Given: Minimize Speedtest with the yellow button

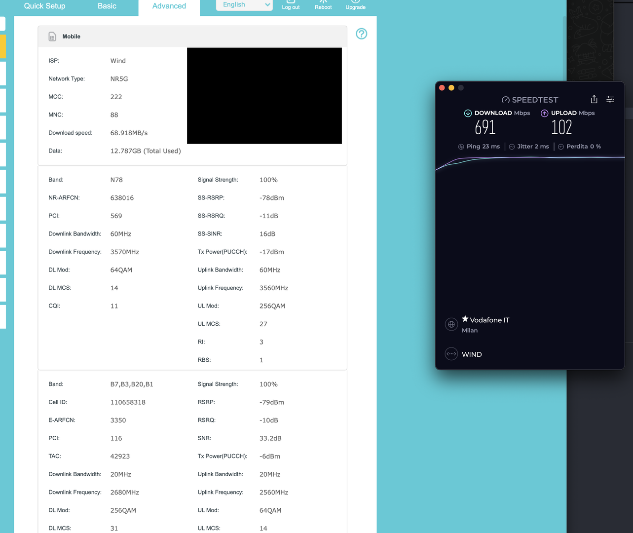Looking at the screenshot, I should (x=451, y=88).
